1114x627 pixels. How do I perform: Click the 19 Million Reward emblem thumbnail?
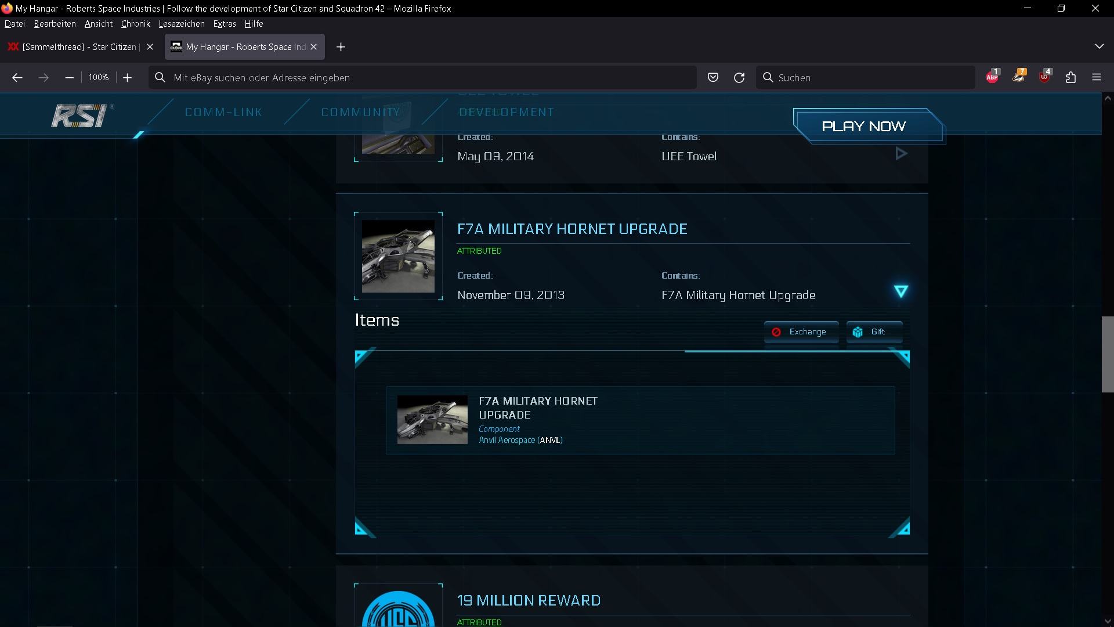click(x=398, y=609)
